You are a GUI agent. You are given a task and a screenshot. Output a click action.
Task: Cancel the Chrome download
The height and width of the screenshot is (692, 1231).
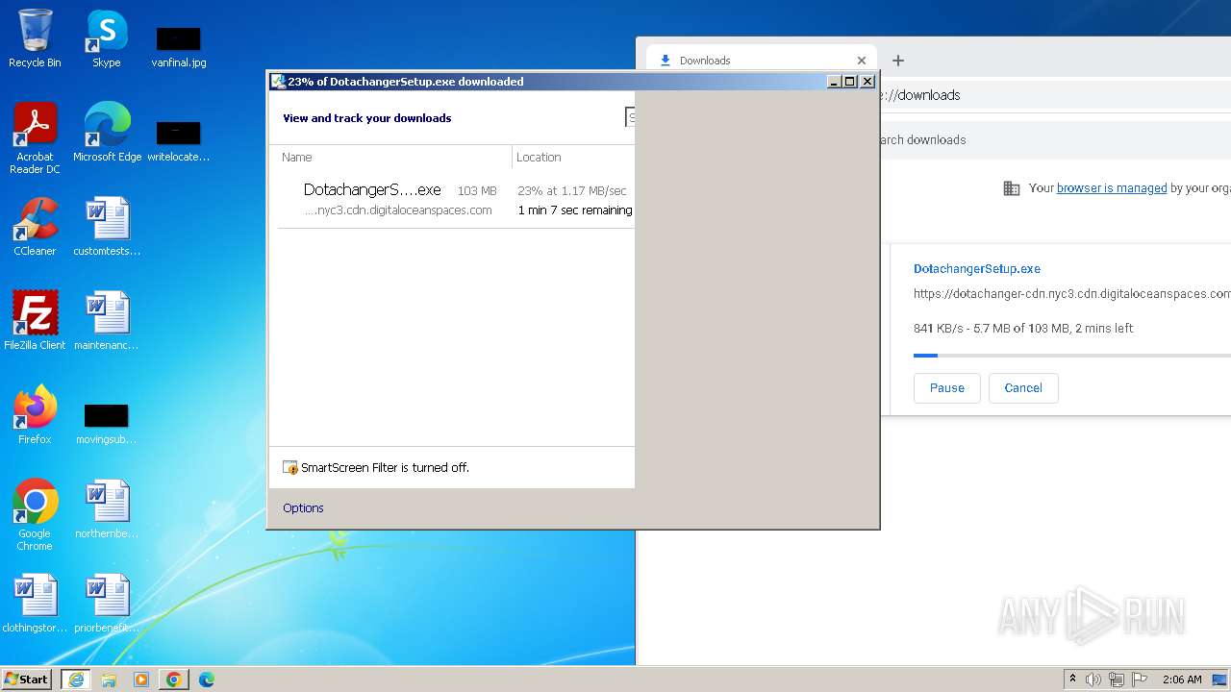click(x=1023, y=388)
